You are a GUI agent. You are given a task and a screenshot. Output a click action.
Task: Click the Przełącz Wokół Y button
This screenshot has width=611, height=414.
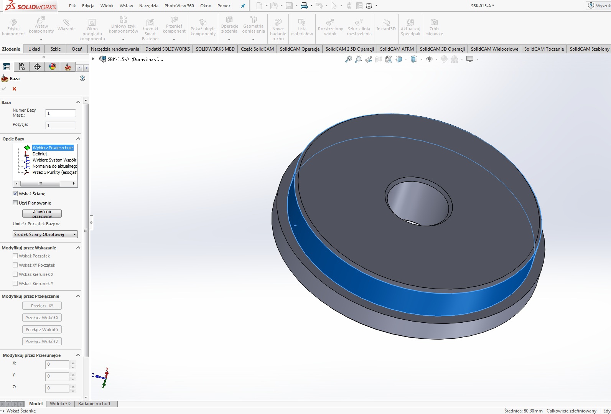[x=42, y=330]
